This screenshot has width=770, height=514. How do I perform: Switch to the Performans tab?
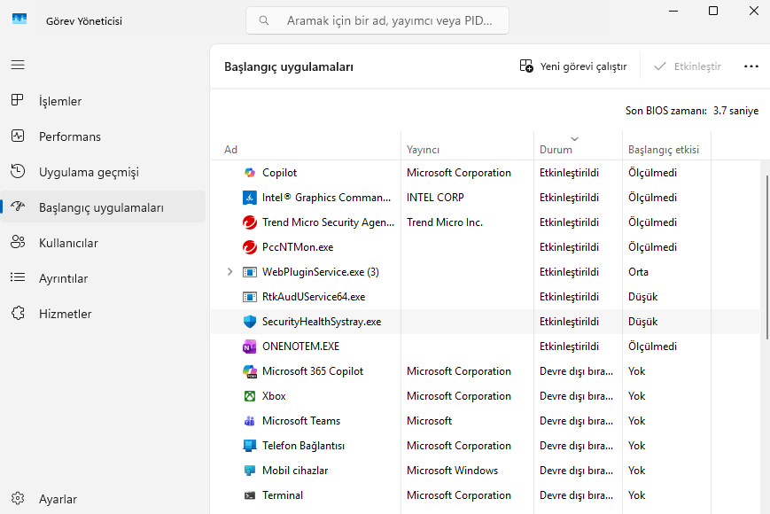tap(69, 136)
